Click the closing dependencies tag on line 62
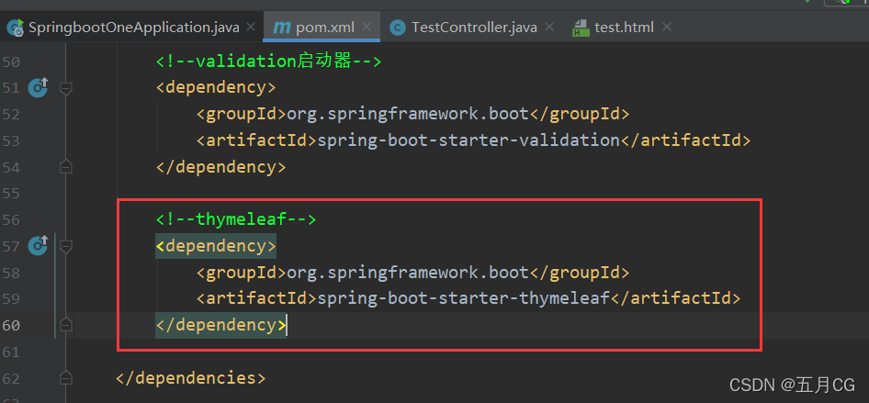 [x=191, y=377]
